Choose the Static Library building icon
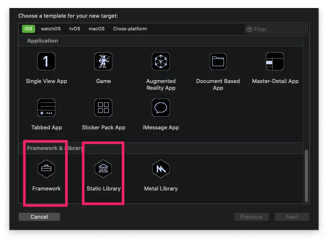This screenshot has width=328, height=241. pyautogui.click(x=103, y=169)
